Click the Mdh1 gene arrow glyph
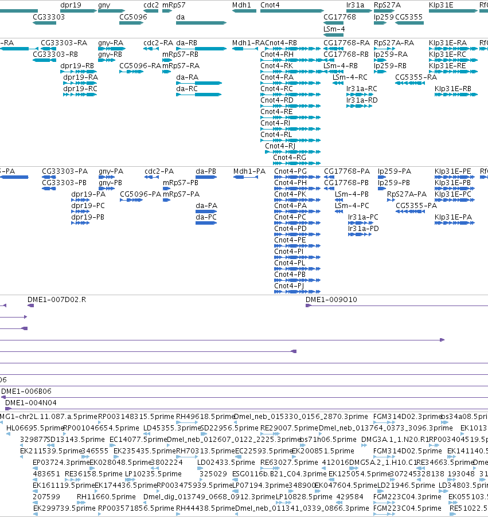Viewport: 488px width, 517px height. [x=244, y=11]
